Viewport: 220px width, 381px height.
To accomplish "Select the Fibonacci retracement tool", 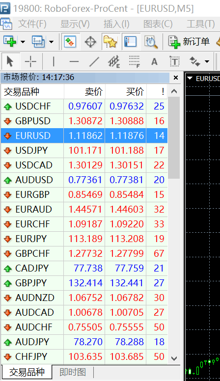I will click(134, 61).
